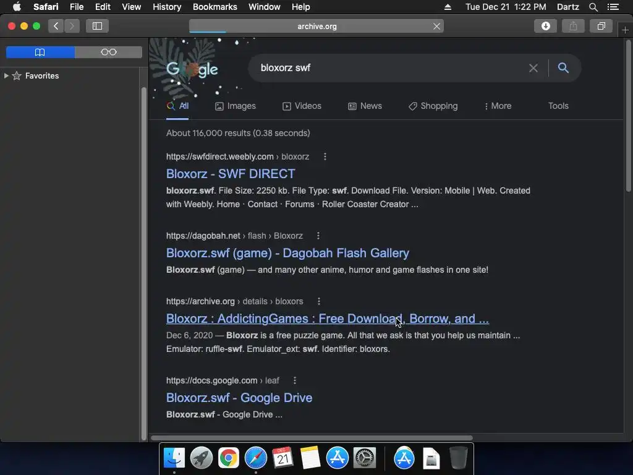Switch to the Reading List tab

tap(109, 52)
